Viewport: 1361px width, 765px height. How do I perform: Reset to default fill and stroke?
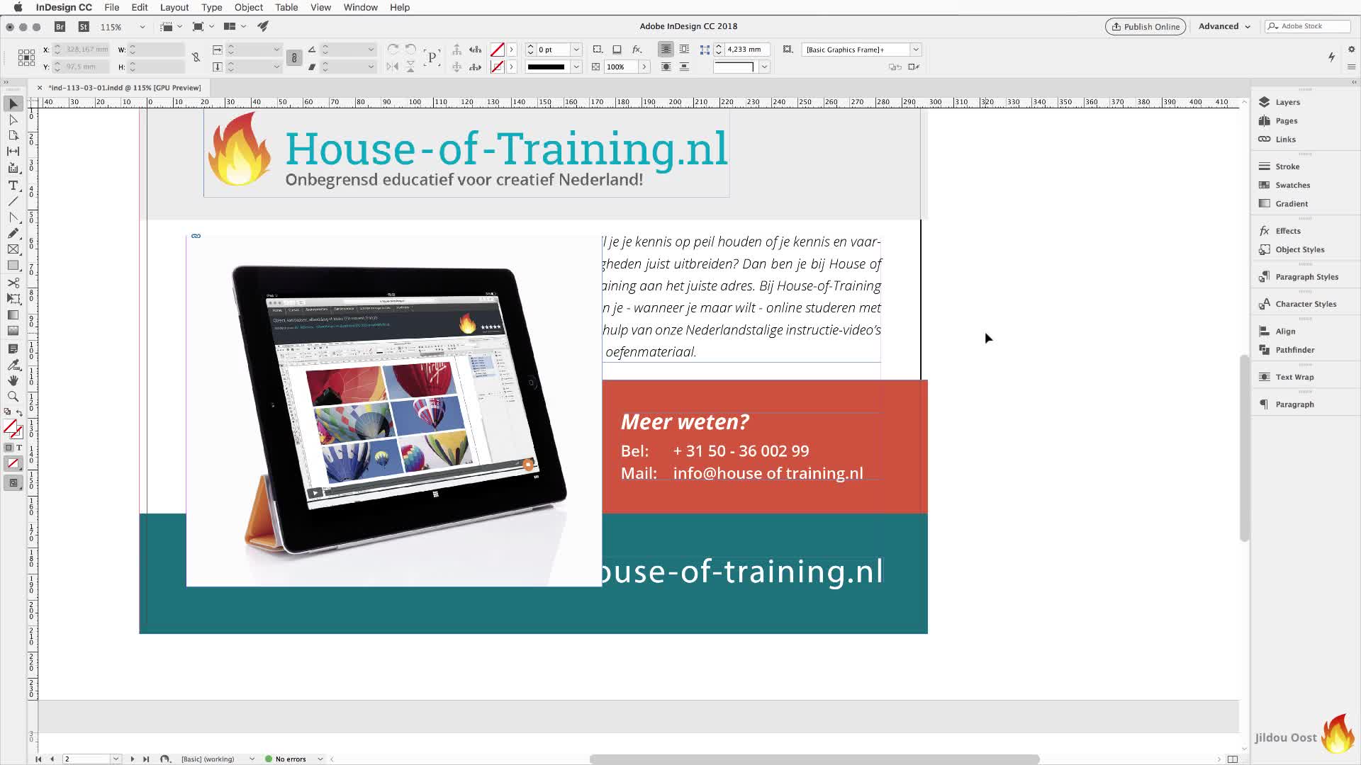click(x=7, y=412)
